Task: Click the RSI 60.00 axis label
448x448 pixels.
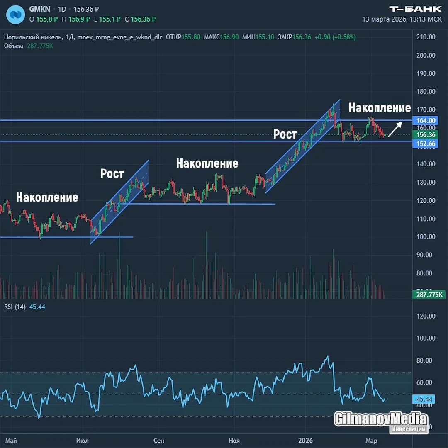Action: (x=424, y=382)
